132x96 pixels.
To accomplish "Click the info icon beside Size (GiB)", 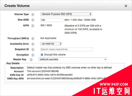I will [33, 20].
